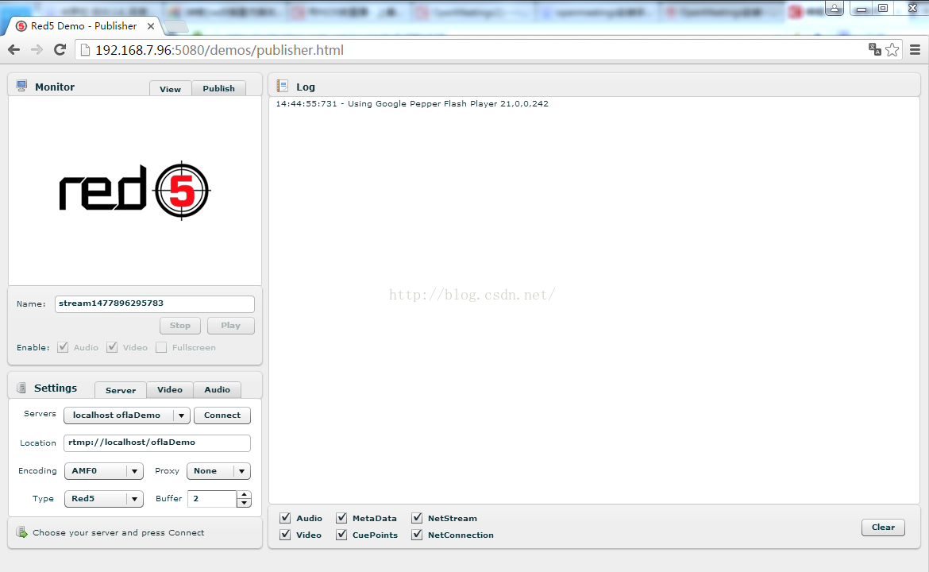
Task: Click the Location rtmp URL field
Action: pos(157,443)
